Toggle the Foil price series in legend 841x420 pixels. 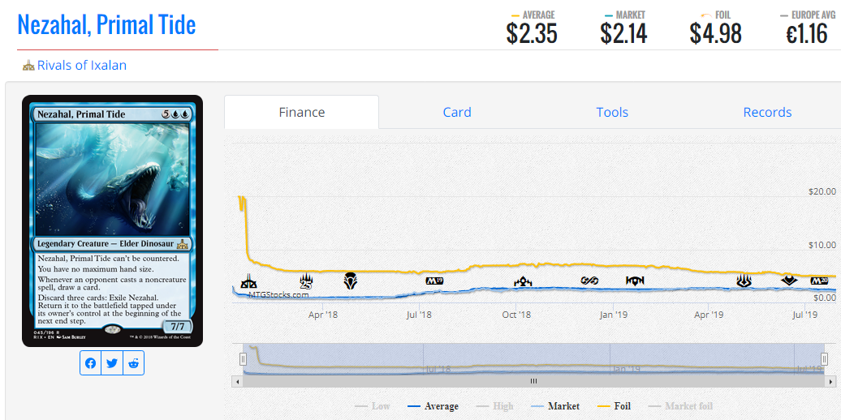pyautogui.click(x=614, y=406)
